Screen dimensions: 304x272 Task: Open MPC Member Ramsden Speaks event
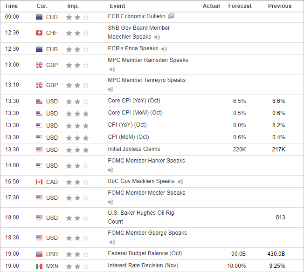(x=148, y=60)
